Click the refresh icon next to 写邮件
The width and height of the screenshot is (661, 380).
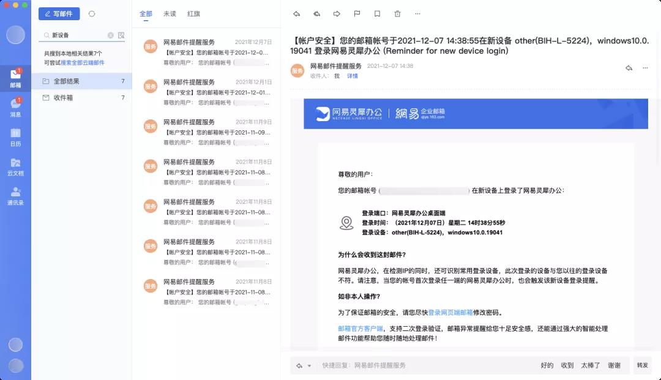[92, 13]
